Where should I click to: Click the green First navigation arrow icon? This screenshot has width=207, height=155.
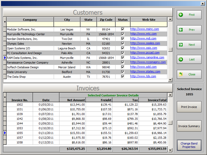181,15
